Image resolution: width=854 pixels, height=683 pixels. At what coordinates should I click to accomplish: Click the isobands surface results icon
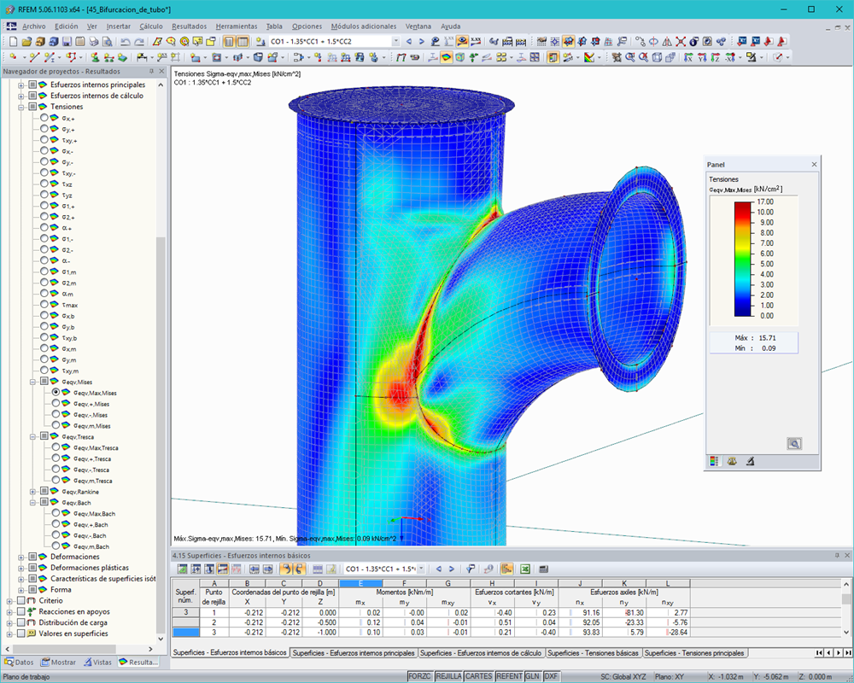tap(446, 57)
